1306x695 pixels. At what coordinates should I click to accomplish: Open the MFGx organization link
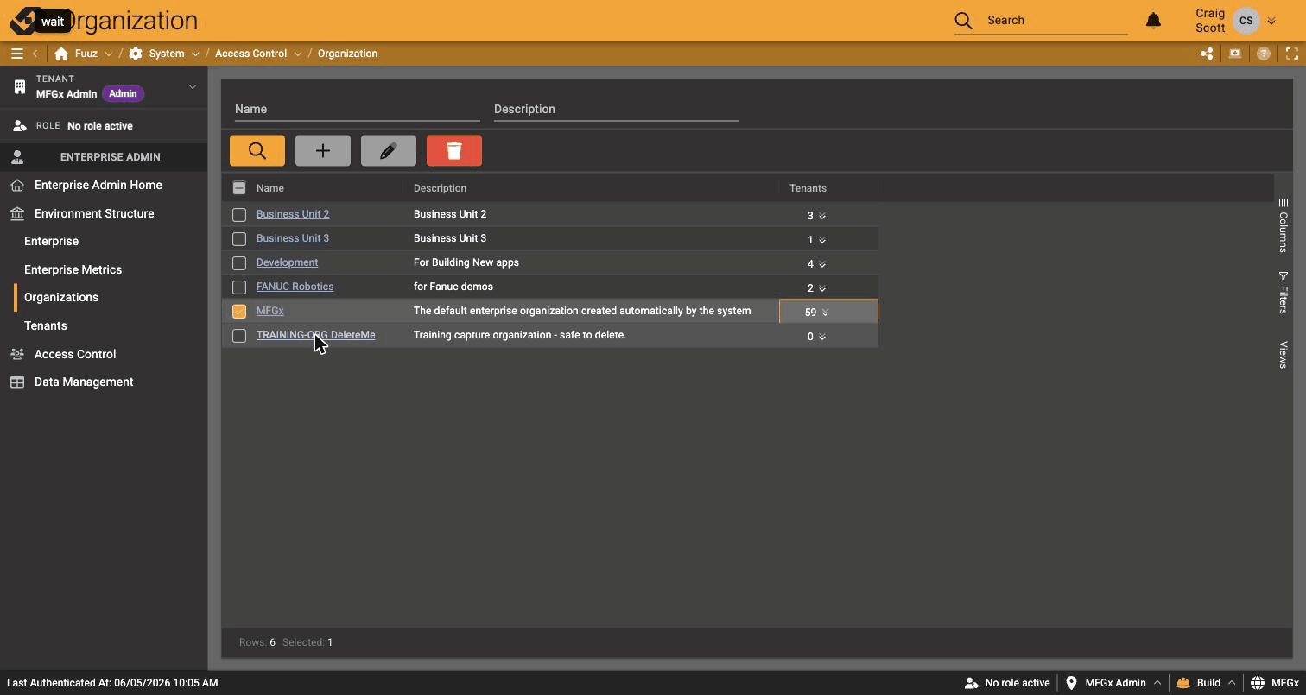(270, 311)
